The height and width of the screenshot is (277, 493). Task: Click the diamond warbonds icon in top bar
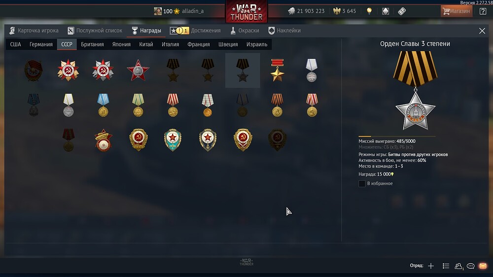(386, 11)
